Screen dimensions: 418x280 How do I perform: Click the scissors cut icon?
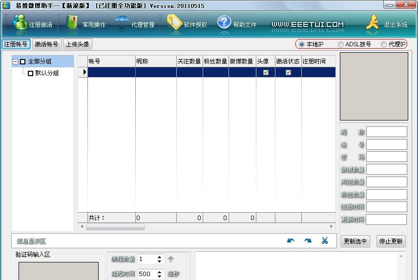click(325, 240)
